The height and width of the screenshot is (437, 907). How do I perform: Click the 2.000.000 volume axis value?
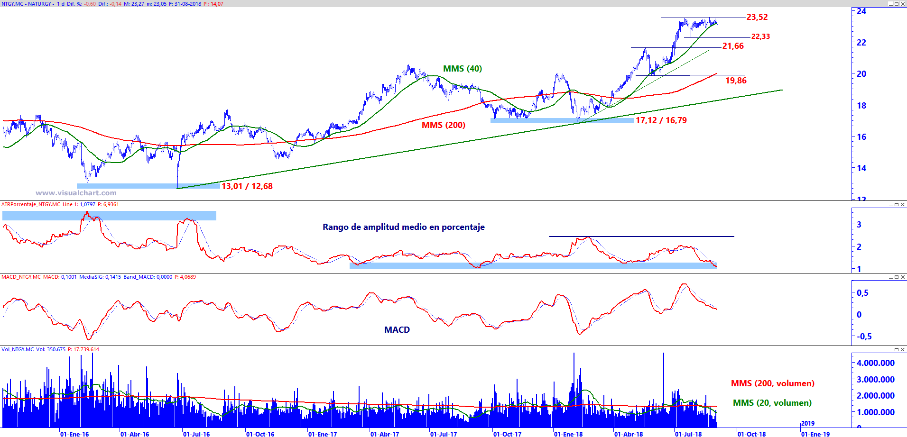876,396
